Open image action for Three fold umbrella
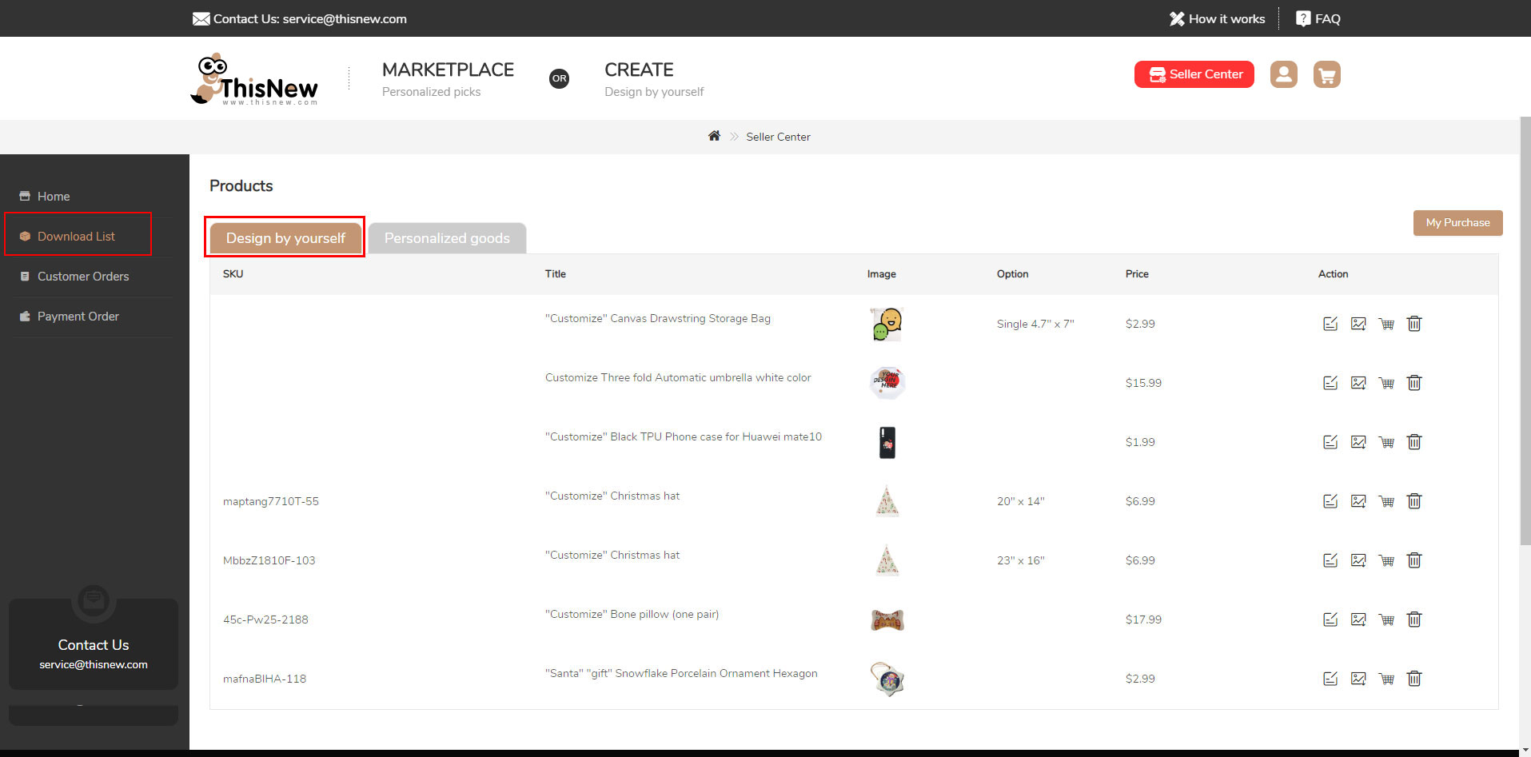This screenshot has height=757, width=1531. (x=1358, y=383)
